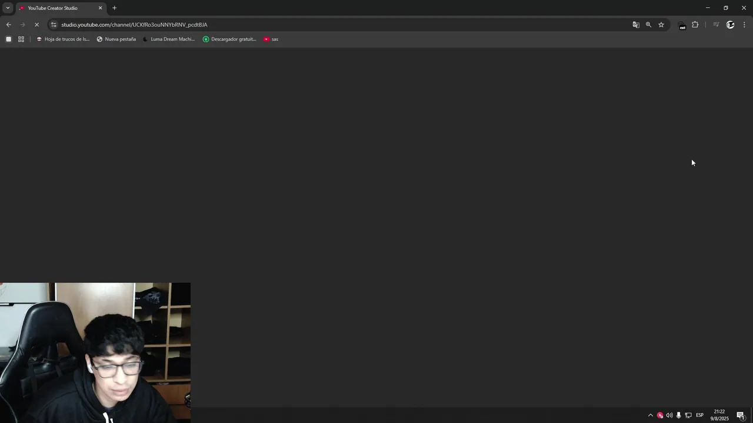Open the Windows notification center icon
Image resolution: width=753 pixels, height=423 pixels.
click(x=741, y=415)
